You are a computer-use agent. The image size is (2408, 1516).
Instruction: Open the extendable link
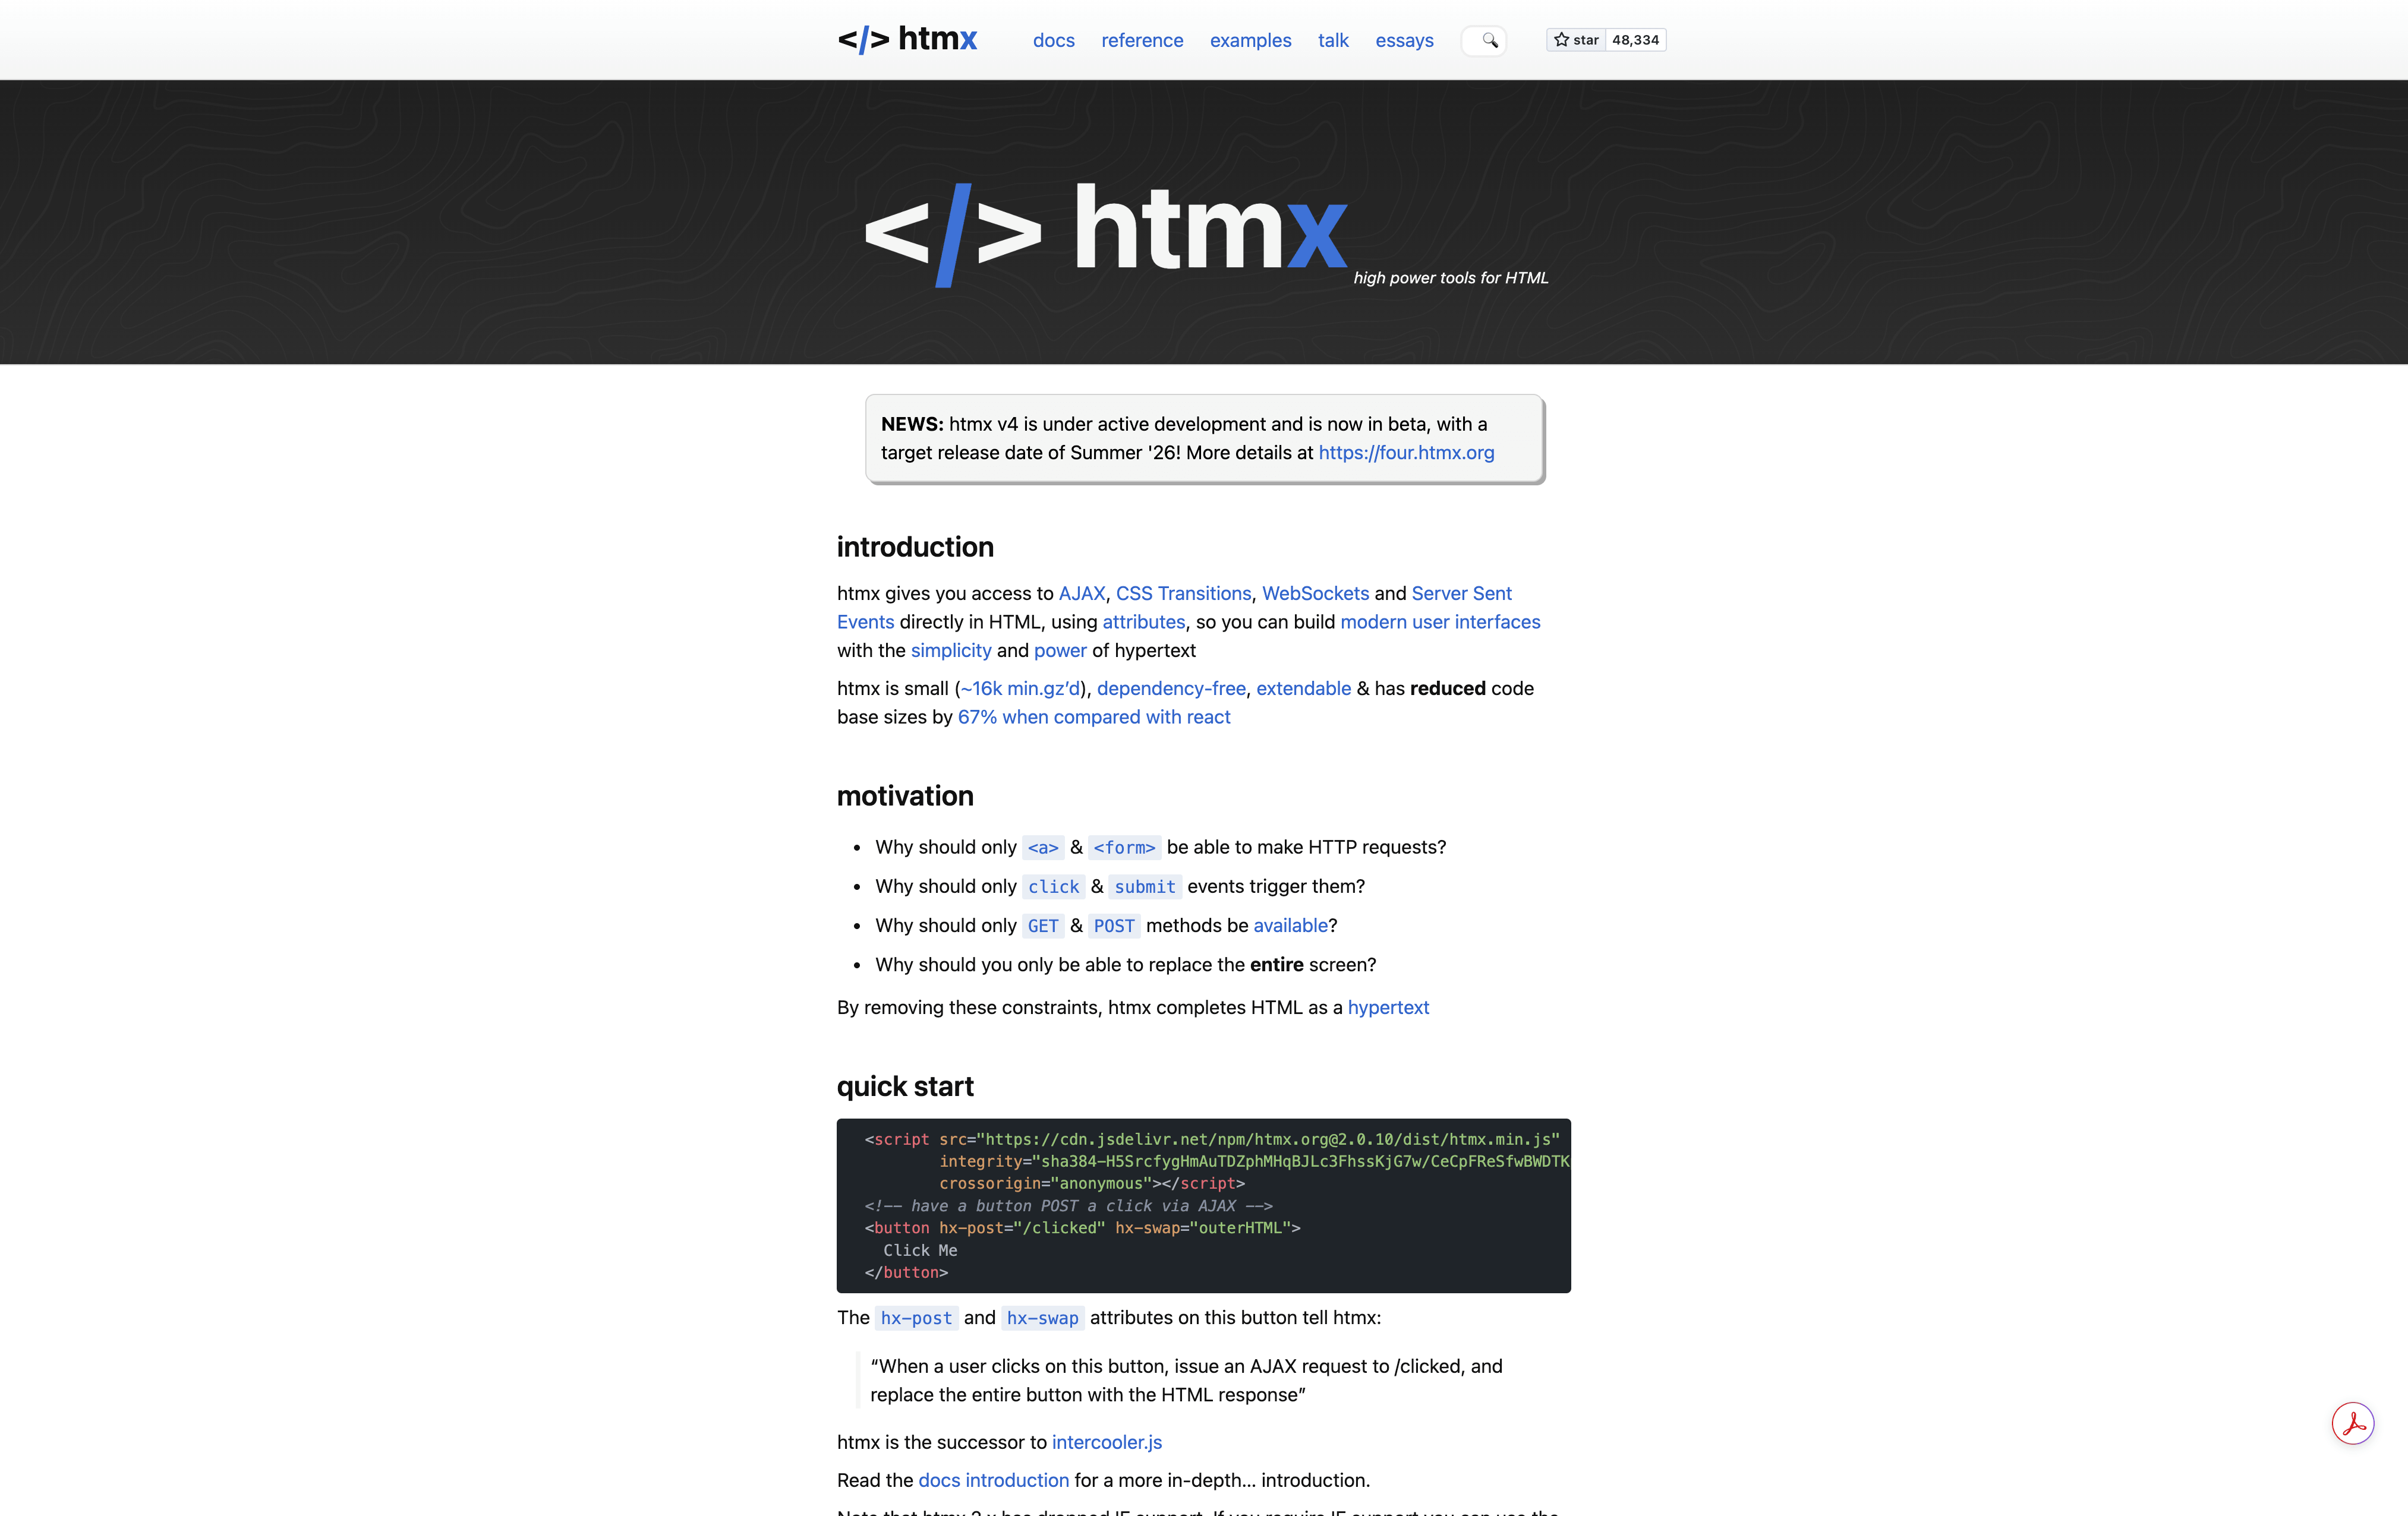(1303, 688)
